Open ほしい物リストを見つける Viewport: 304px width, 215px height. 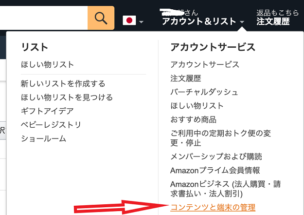click(x=67, y=97)
